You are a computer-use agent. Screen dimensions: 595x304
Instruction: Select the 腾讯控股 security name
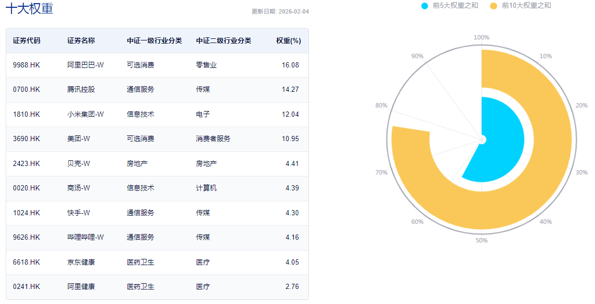81,89
